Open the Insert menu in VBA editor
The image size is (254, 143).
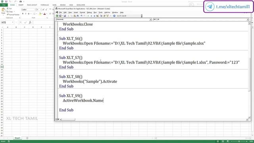pos(76,12)
